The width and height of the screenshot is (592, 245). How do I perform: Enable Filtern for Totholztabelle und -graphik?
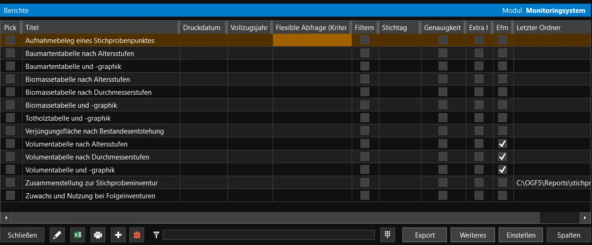[x=365, y=118]
